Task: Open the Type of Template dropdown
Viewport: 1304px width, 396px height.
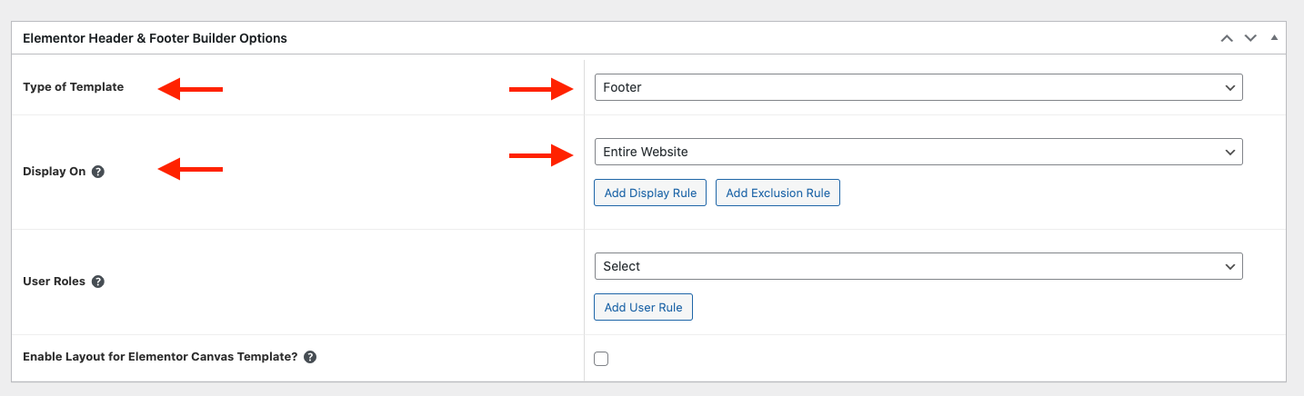Action: tap(918, 87)
